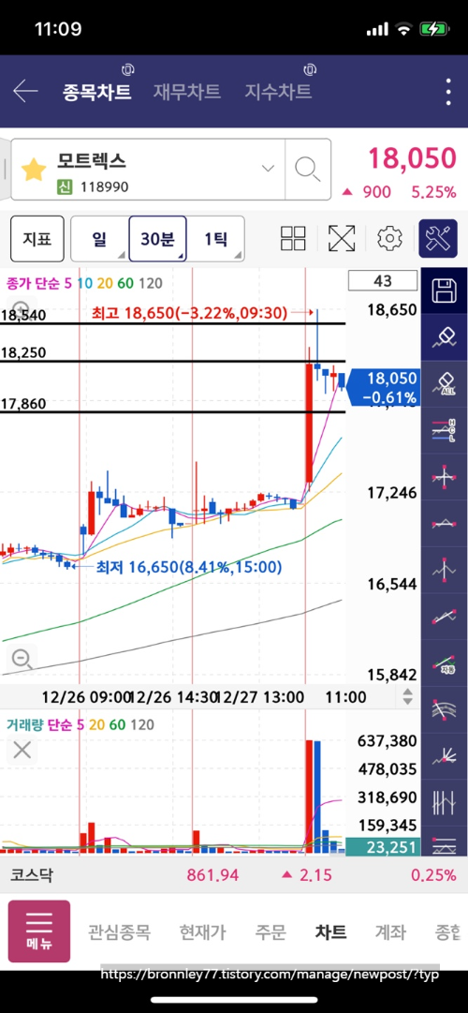Toggle the yellow favorite star for 모트렉스
468x1013 pixels.
pyautogui.click(x=34, y=170)
